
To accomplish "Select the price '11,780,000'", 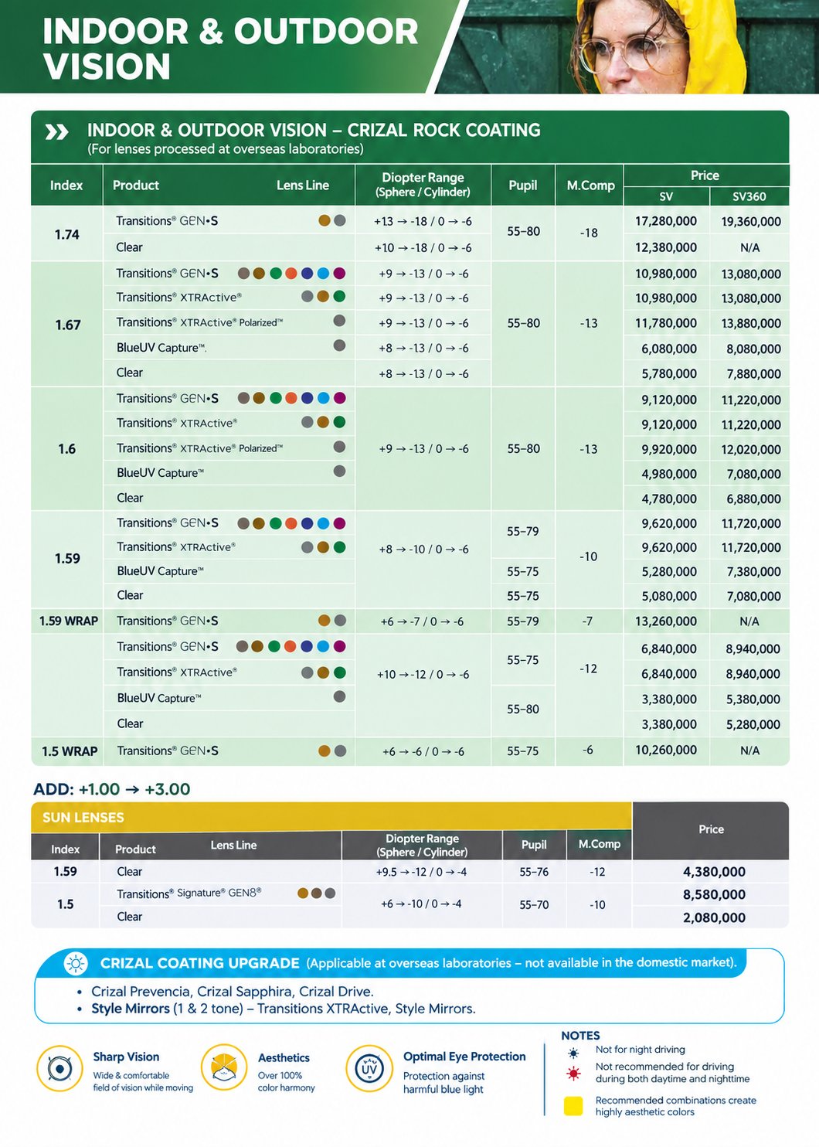I will pos(666,323).
